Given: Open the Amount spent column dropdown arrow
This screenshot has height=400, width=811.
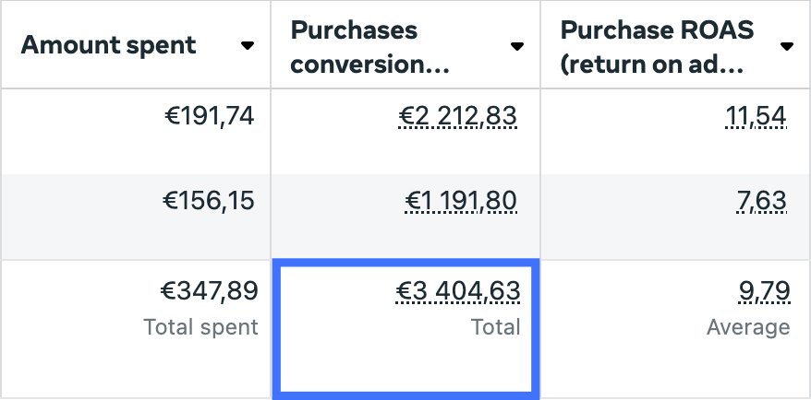Looking at the screenshot, I should (x=247, y=46).
